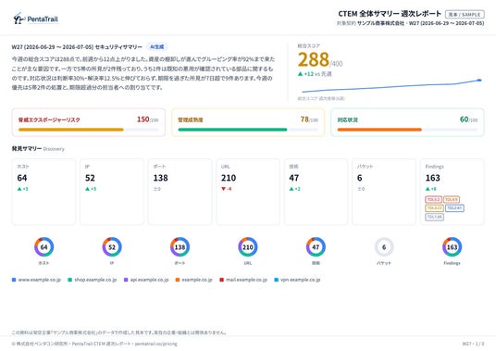Toggle the shop.example.co.jp legend entry

[x=93, y=280]
